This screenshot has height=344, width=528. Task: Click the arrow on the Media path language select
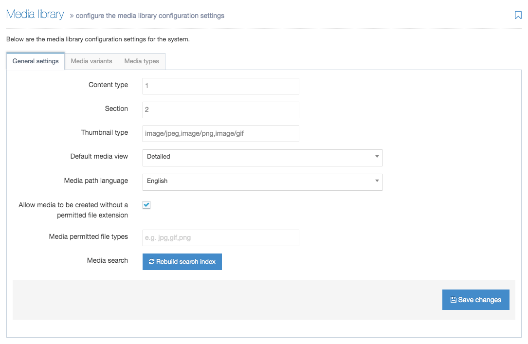tap(377, 181)
